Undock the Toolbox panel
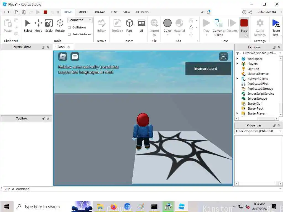This screenshot has height=212, width=283. 43,119
